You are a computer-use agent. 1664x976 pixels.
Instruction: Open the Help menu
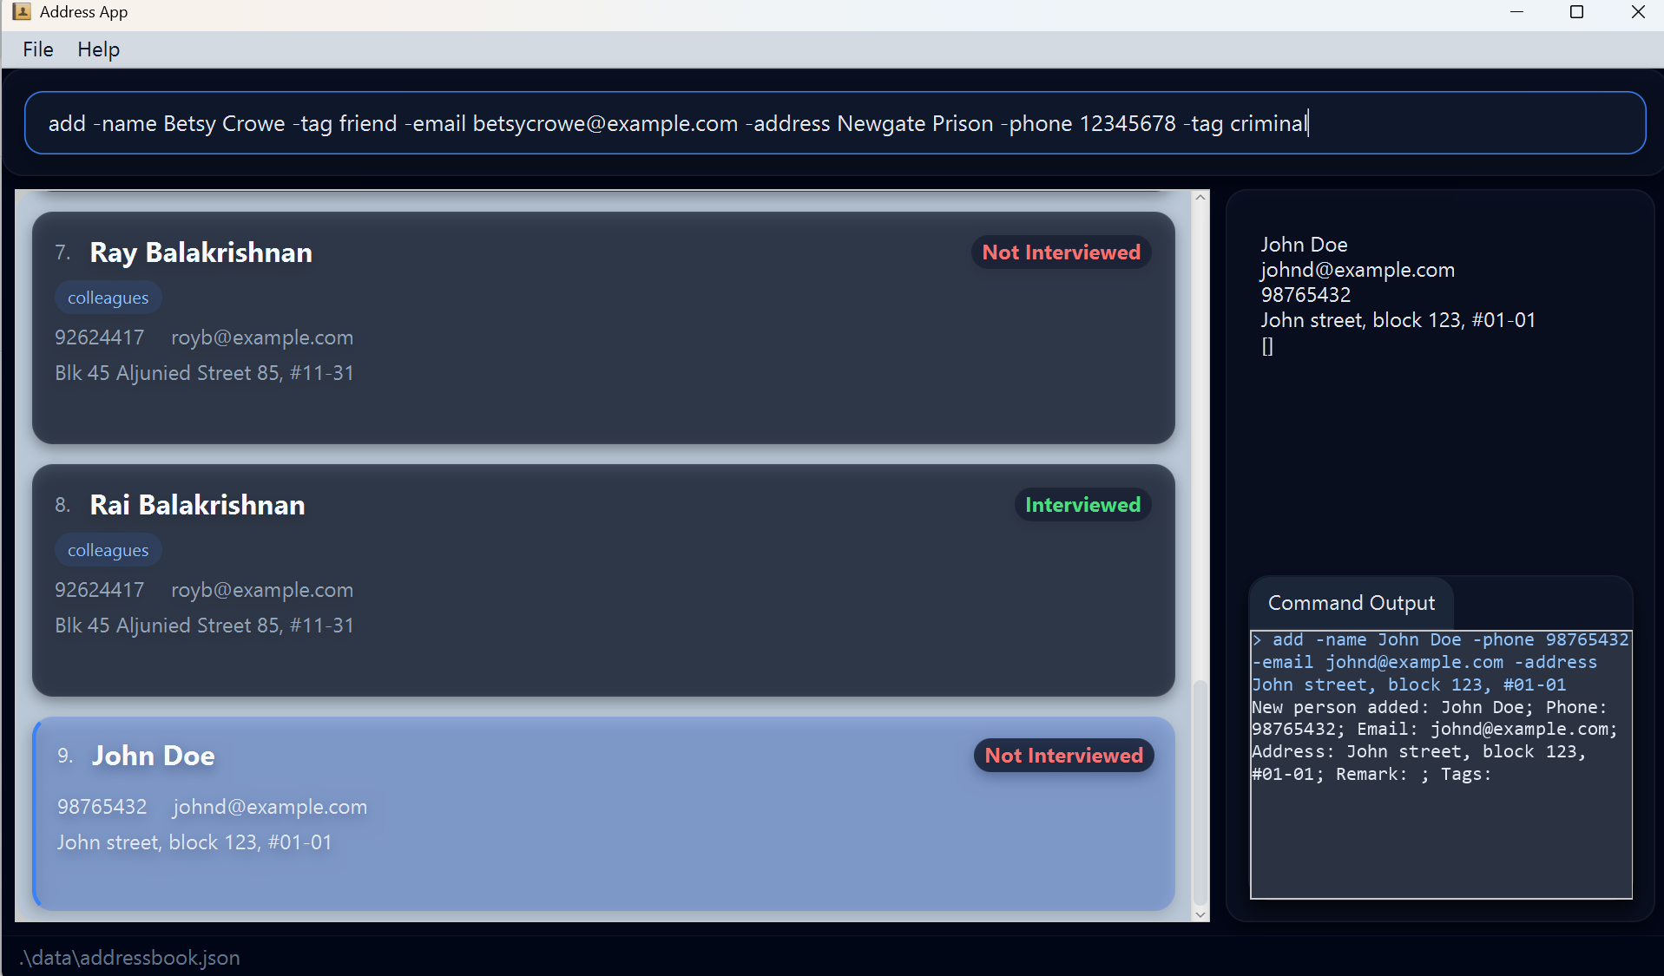(x=98, y=49)
